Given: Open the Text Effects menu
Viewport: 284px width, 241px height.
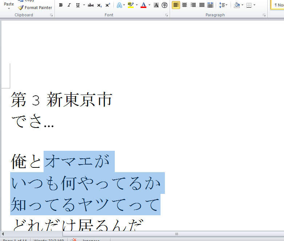Looking at the screenshot, I should click(119, 5).
